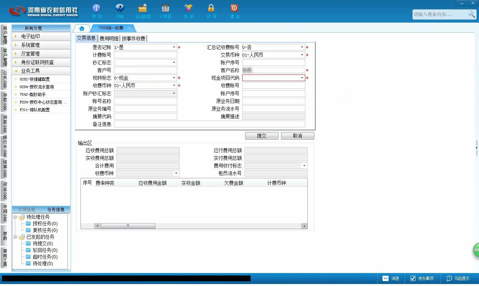Switch to 交易信息 bottom-left panel tab
This screenshot has width=479, height=286.
27,210
